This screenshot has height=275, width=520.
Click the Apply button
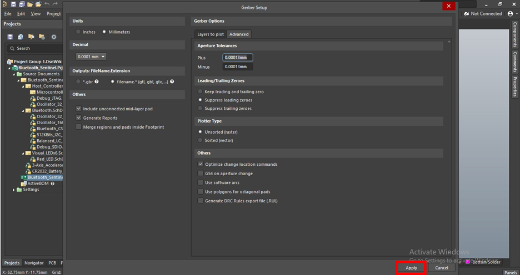411,268
